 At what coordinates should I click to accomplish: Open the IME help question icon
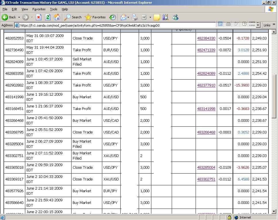click(x=244, y=24)
